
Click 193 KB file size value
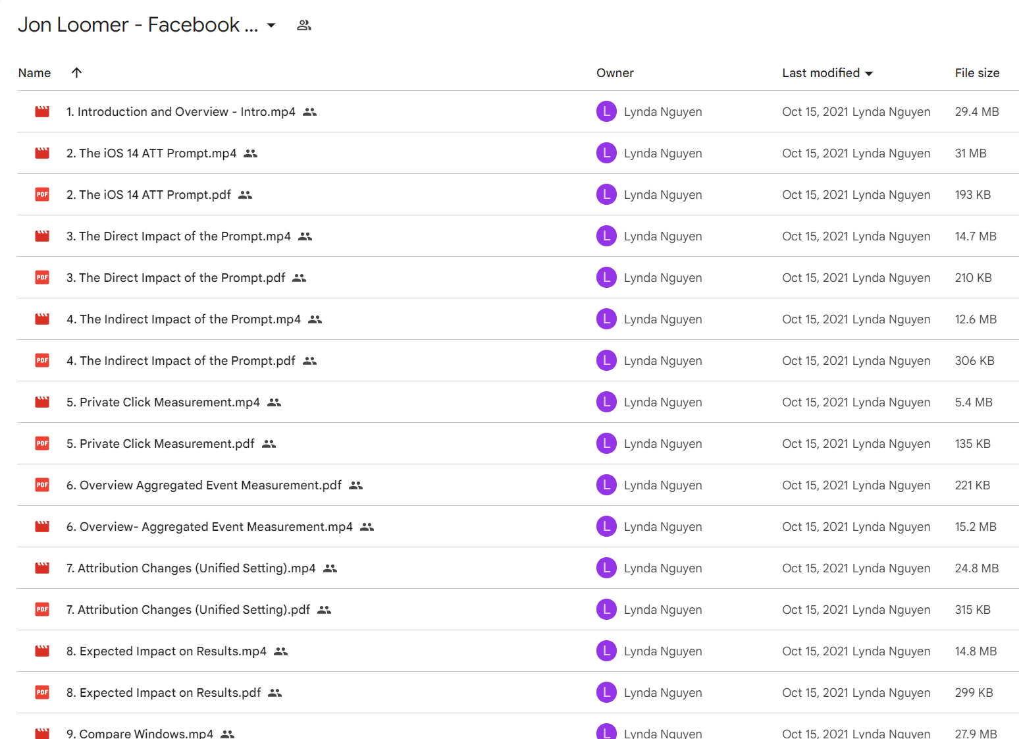[x=973, y=195]
